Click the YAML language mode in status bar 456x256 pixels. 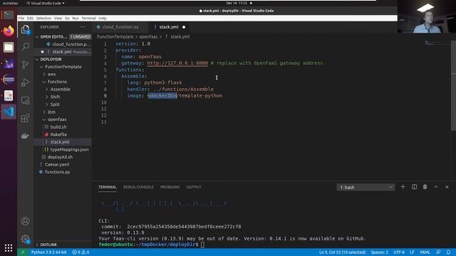pyautogui.click(x=425, y=252)
